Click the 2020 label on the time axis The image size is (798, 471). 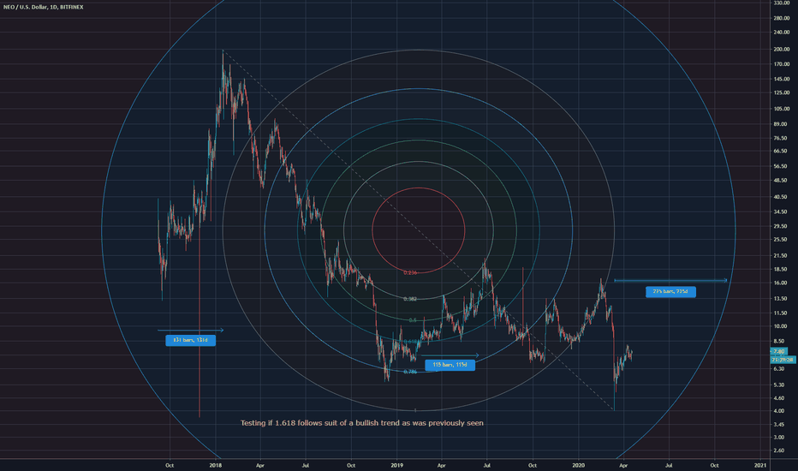click(578, 465)
